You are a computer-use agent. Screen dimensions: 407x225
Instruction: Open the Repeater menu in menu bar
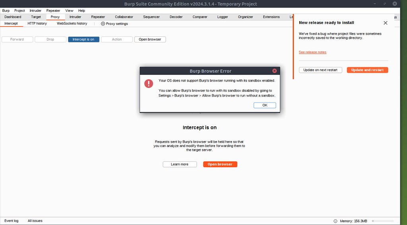(x=53, y=11)
